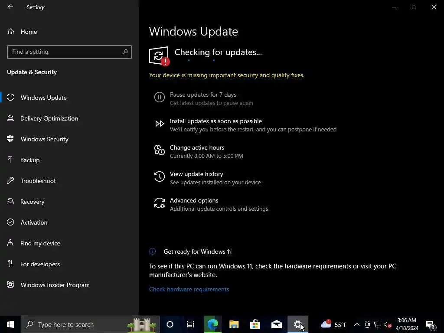The image size is (444, 333).
Task: Click the pause circle icon
Action: (x=160, y=97)
